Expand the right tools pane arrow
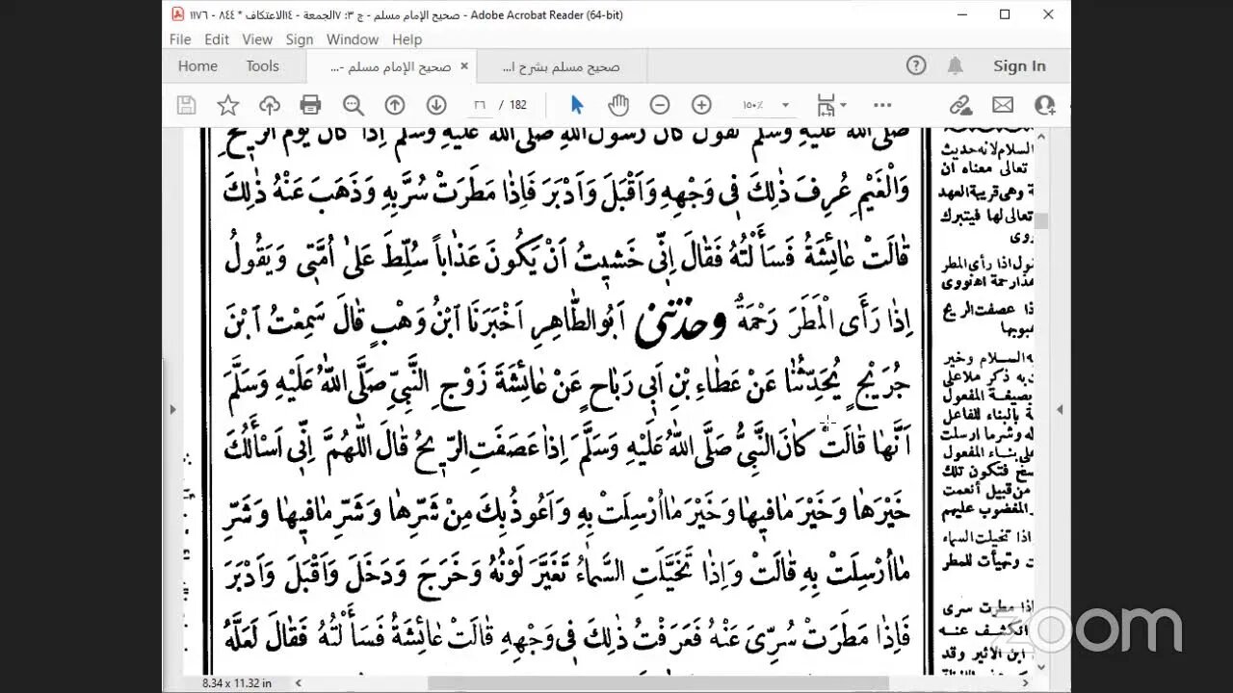Viewport: 1233px width, 693px height. (1060, 409)
